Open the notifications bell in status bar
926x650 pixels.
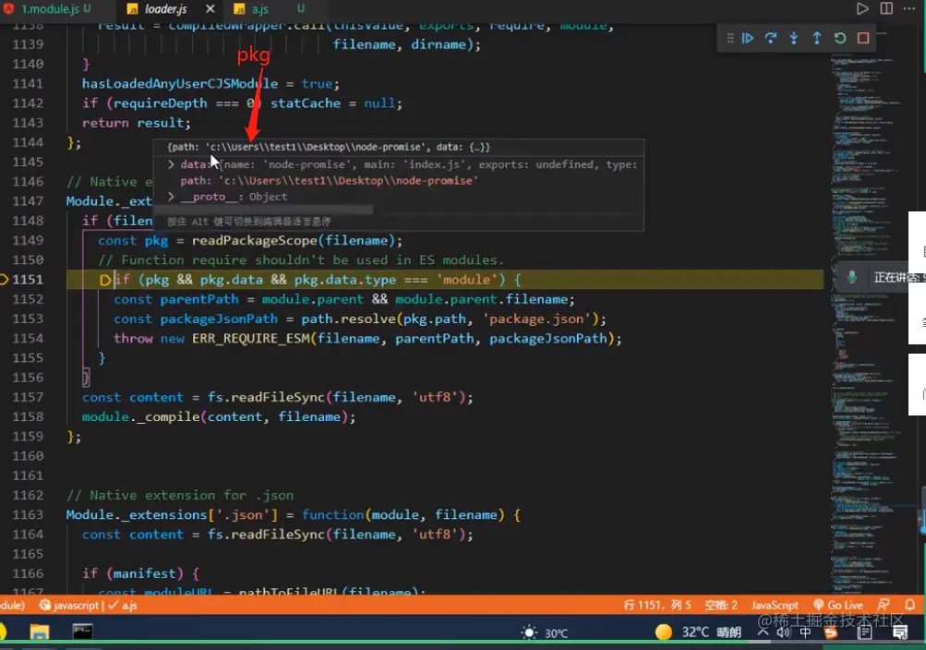pos(909,605)
